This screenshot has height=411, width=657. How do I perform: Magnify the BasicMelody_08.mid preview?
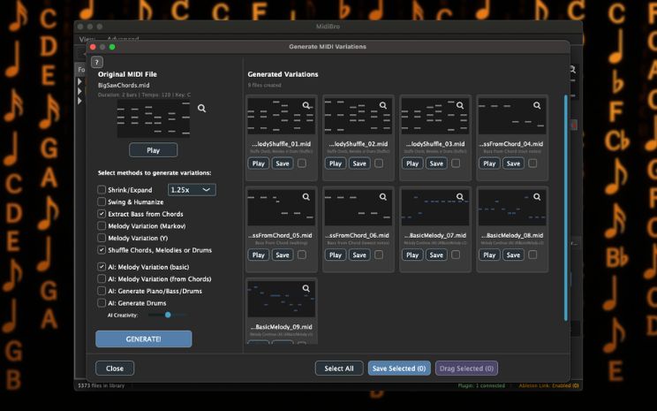pyautogui.click(x=537, y=197)
